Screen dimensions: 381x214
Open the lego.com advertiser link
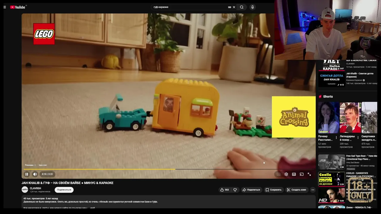[x=43, y=165]
